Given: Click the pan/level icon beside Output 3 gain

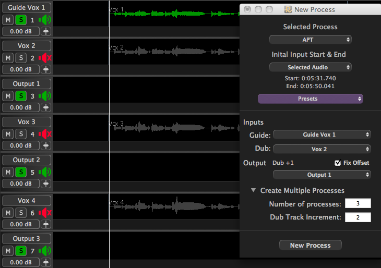Looking at the screenshot, I should pos(46,262).
